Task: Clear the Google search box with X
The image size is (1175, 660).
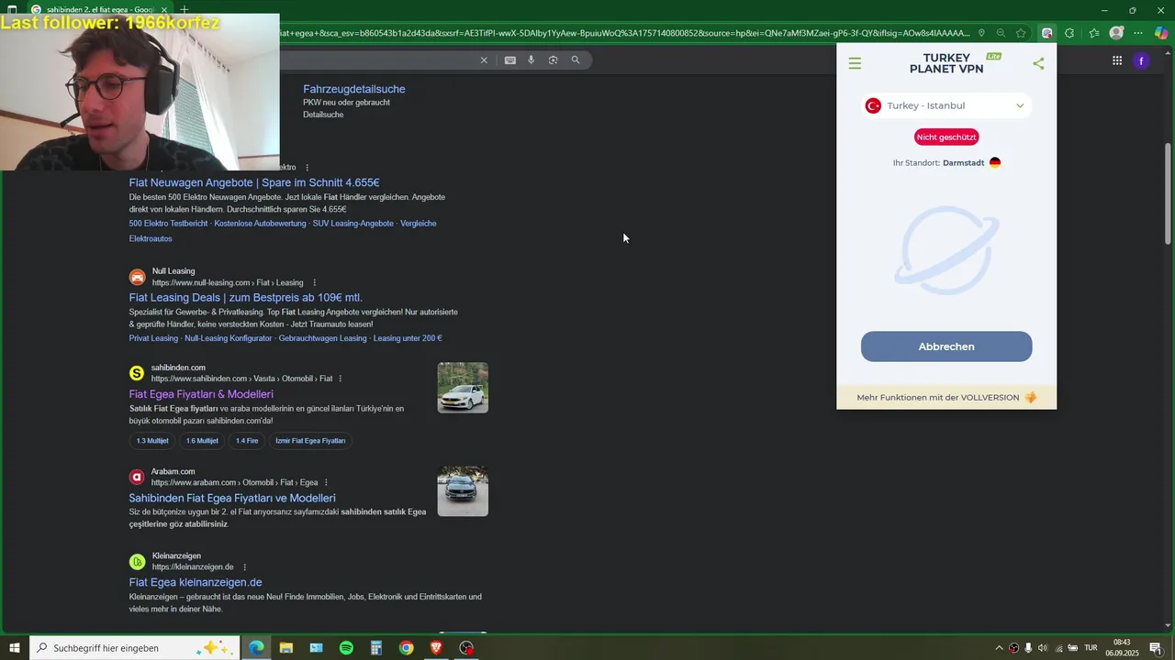Action: click(484, 60)
